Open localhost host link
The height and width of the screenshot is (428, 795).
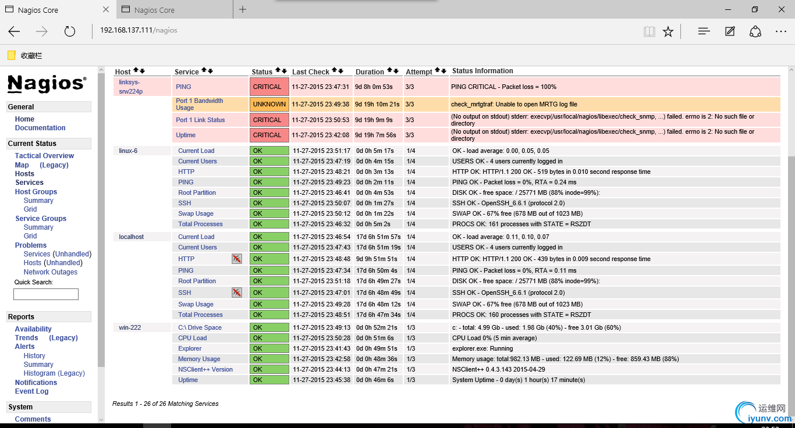click(x=131, y=237)
